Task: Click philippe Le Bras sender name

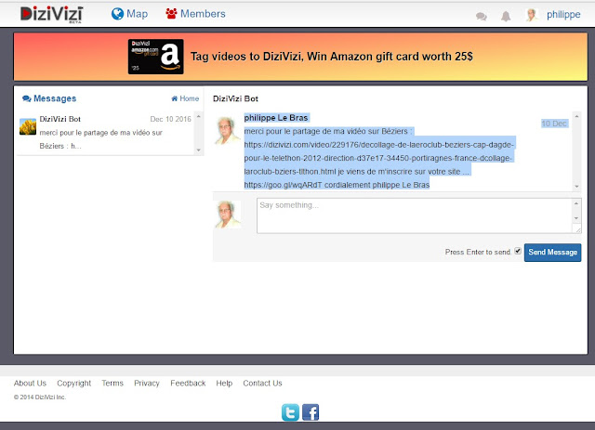Action: tap(276, 118)
